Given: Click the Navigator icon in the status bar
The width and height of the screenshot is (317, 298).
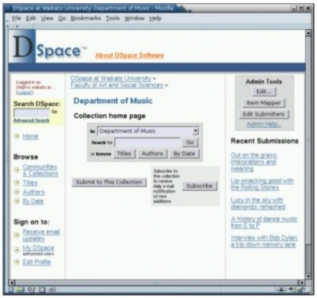Looking at the screenshot, I should [10, 289].
